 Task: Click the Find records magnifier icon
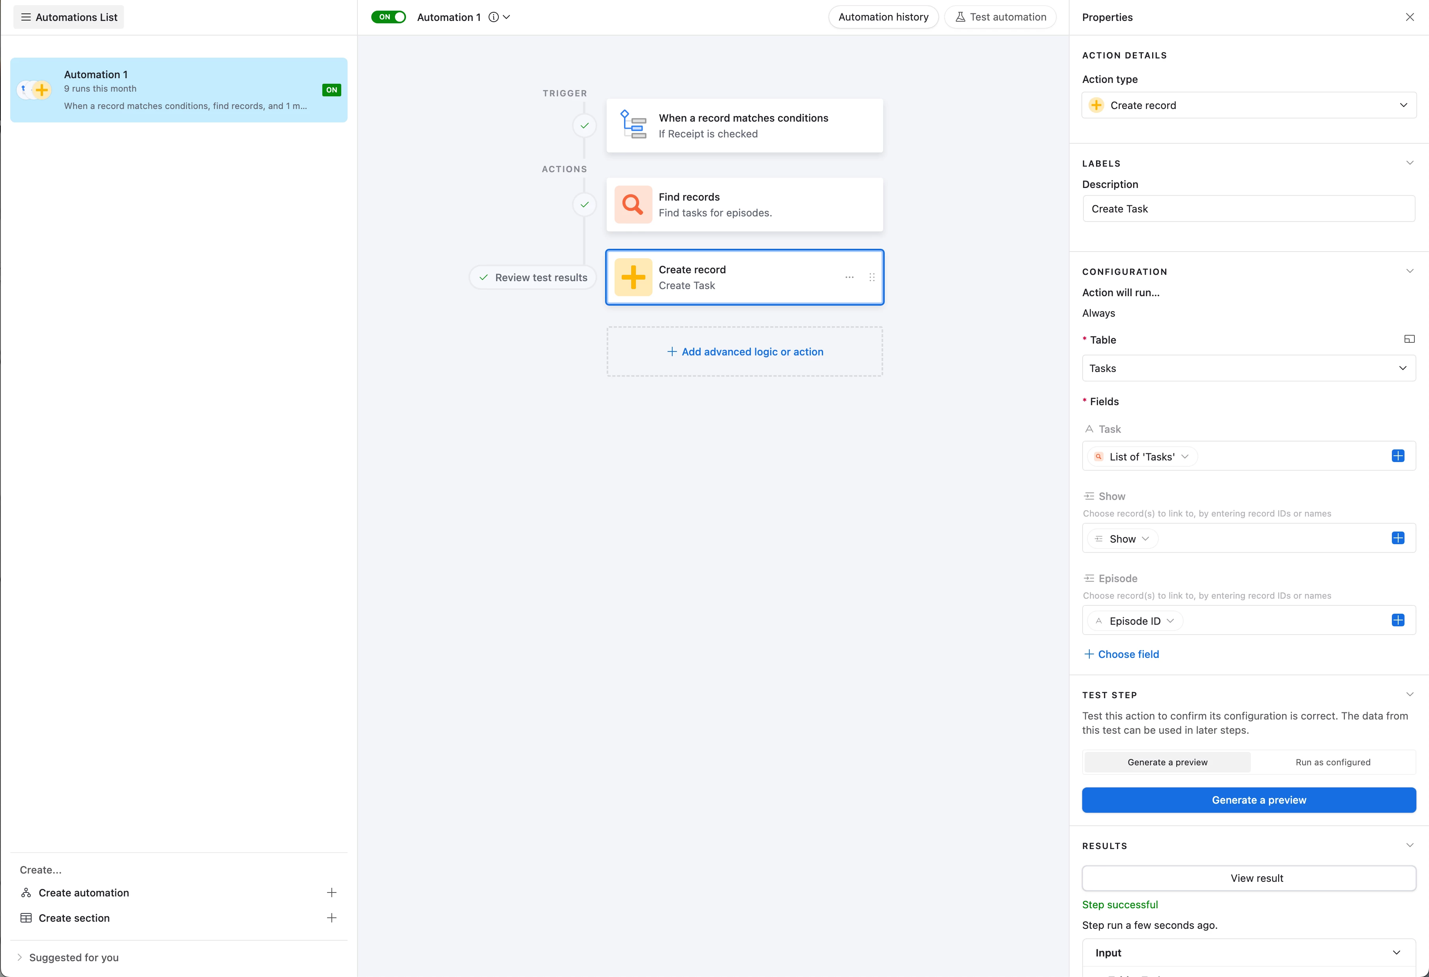point(633,204)
